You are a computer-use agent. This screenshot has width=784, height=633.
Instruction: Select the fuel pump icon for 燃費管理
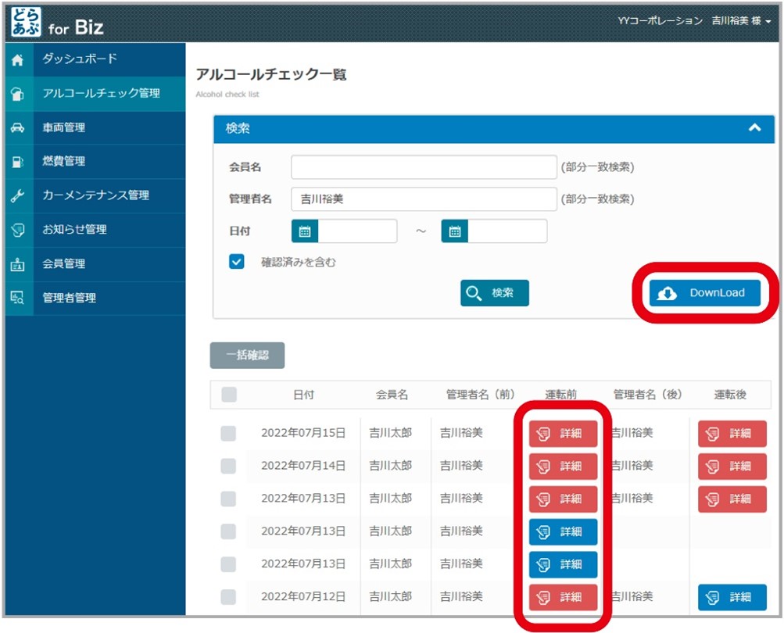[16, 162]
